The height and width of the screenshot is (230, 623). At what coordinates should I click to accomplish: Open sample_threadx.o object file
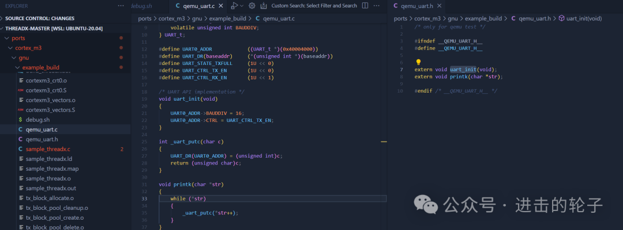click(65, 178)
